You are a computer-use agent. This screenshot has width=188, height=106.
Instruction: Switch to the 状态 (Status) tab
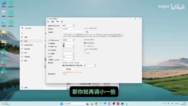pos(48,21)
